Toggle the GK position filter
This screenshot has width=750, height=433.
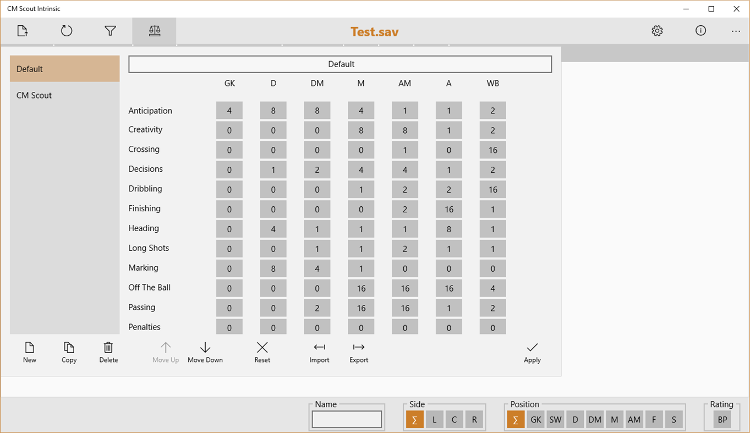coord(535,420)
